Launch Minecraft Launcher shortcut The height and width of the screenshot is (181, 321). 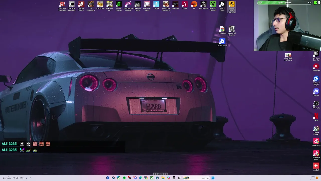click(x=213, y=6)
